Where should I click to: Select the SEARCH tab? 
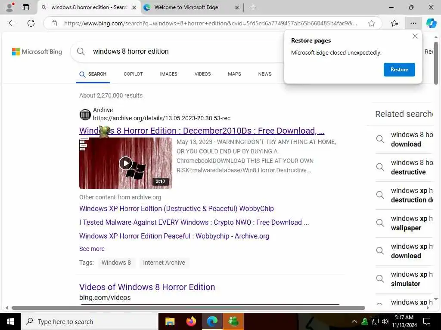[x=93, y=74]
